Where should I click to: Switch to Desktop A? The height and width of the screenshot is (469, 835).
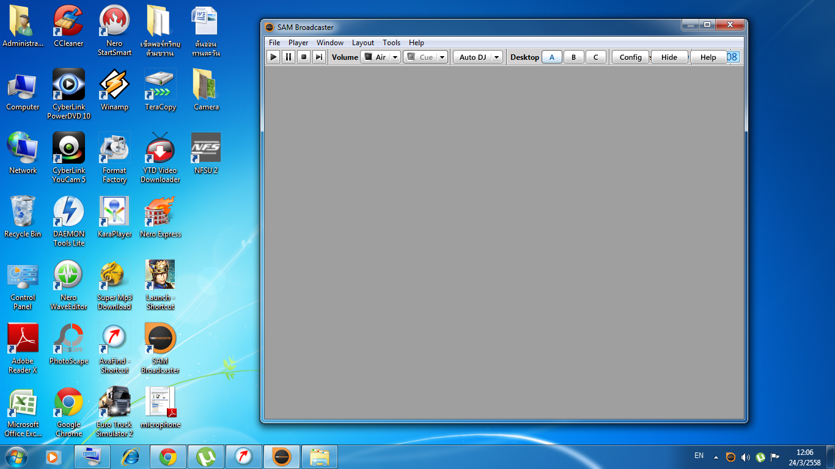(x=552, y=57)
